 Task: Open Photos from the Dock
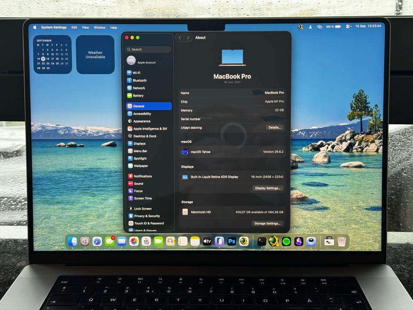tap(134, 242)
